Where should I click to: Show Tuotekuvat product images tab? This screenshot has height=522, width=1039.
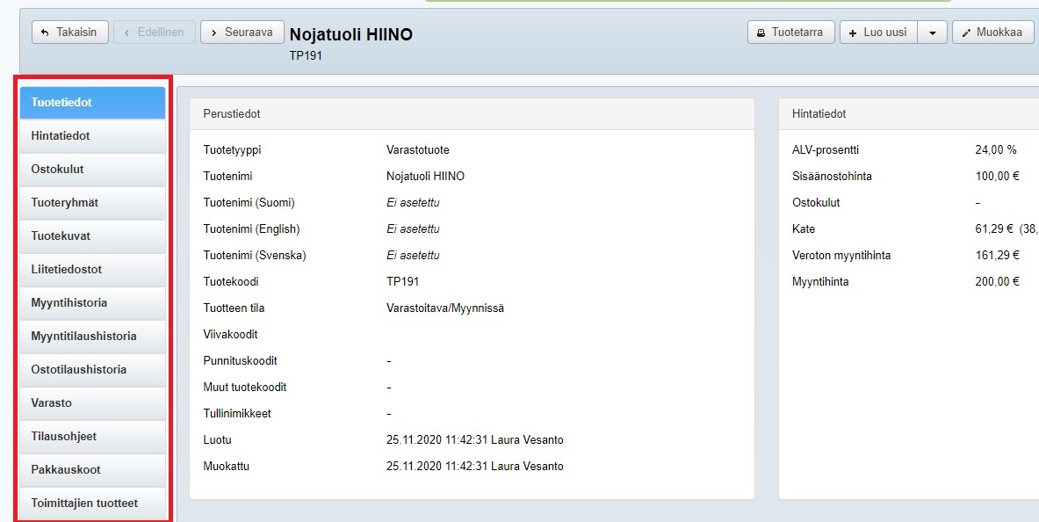[93, 236]
